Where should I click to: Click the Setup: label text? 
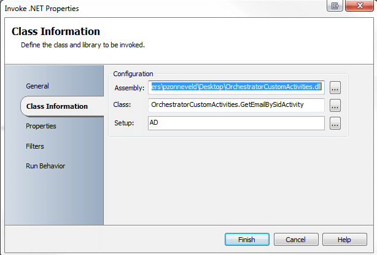pyautogui.click(x=124, y=124)
